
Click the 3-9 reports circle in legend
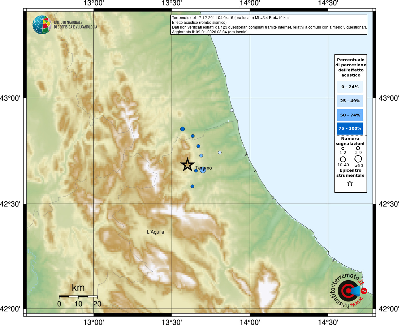pyautogui.click(x=358, y=148)
